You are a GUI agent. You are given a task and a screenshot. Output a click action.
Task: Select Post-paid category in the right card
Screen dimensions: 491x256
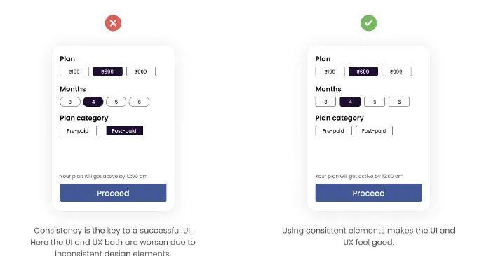[374, 130]
